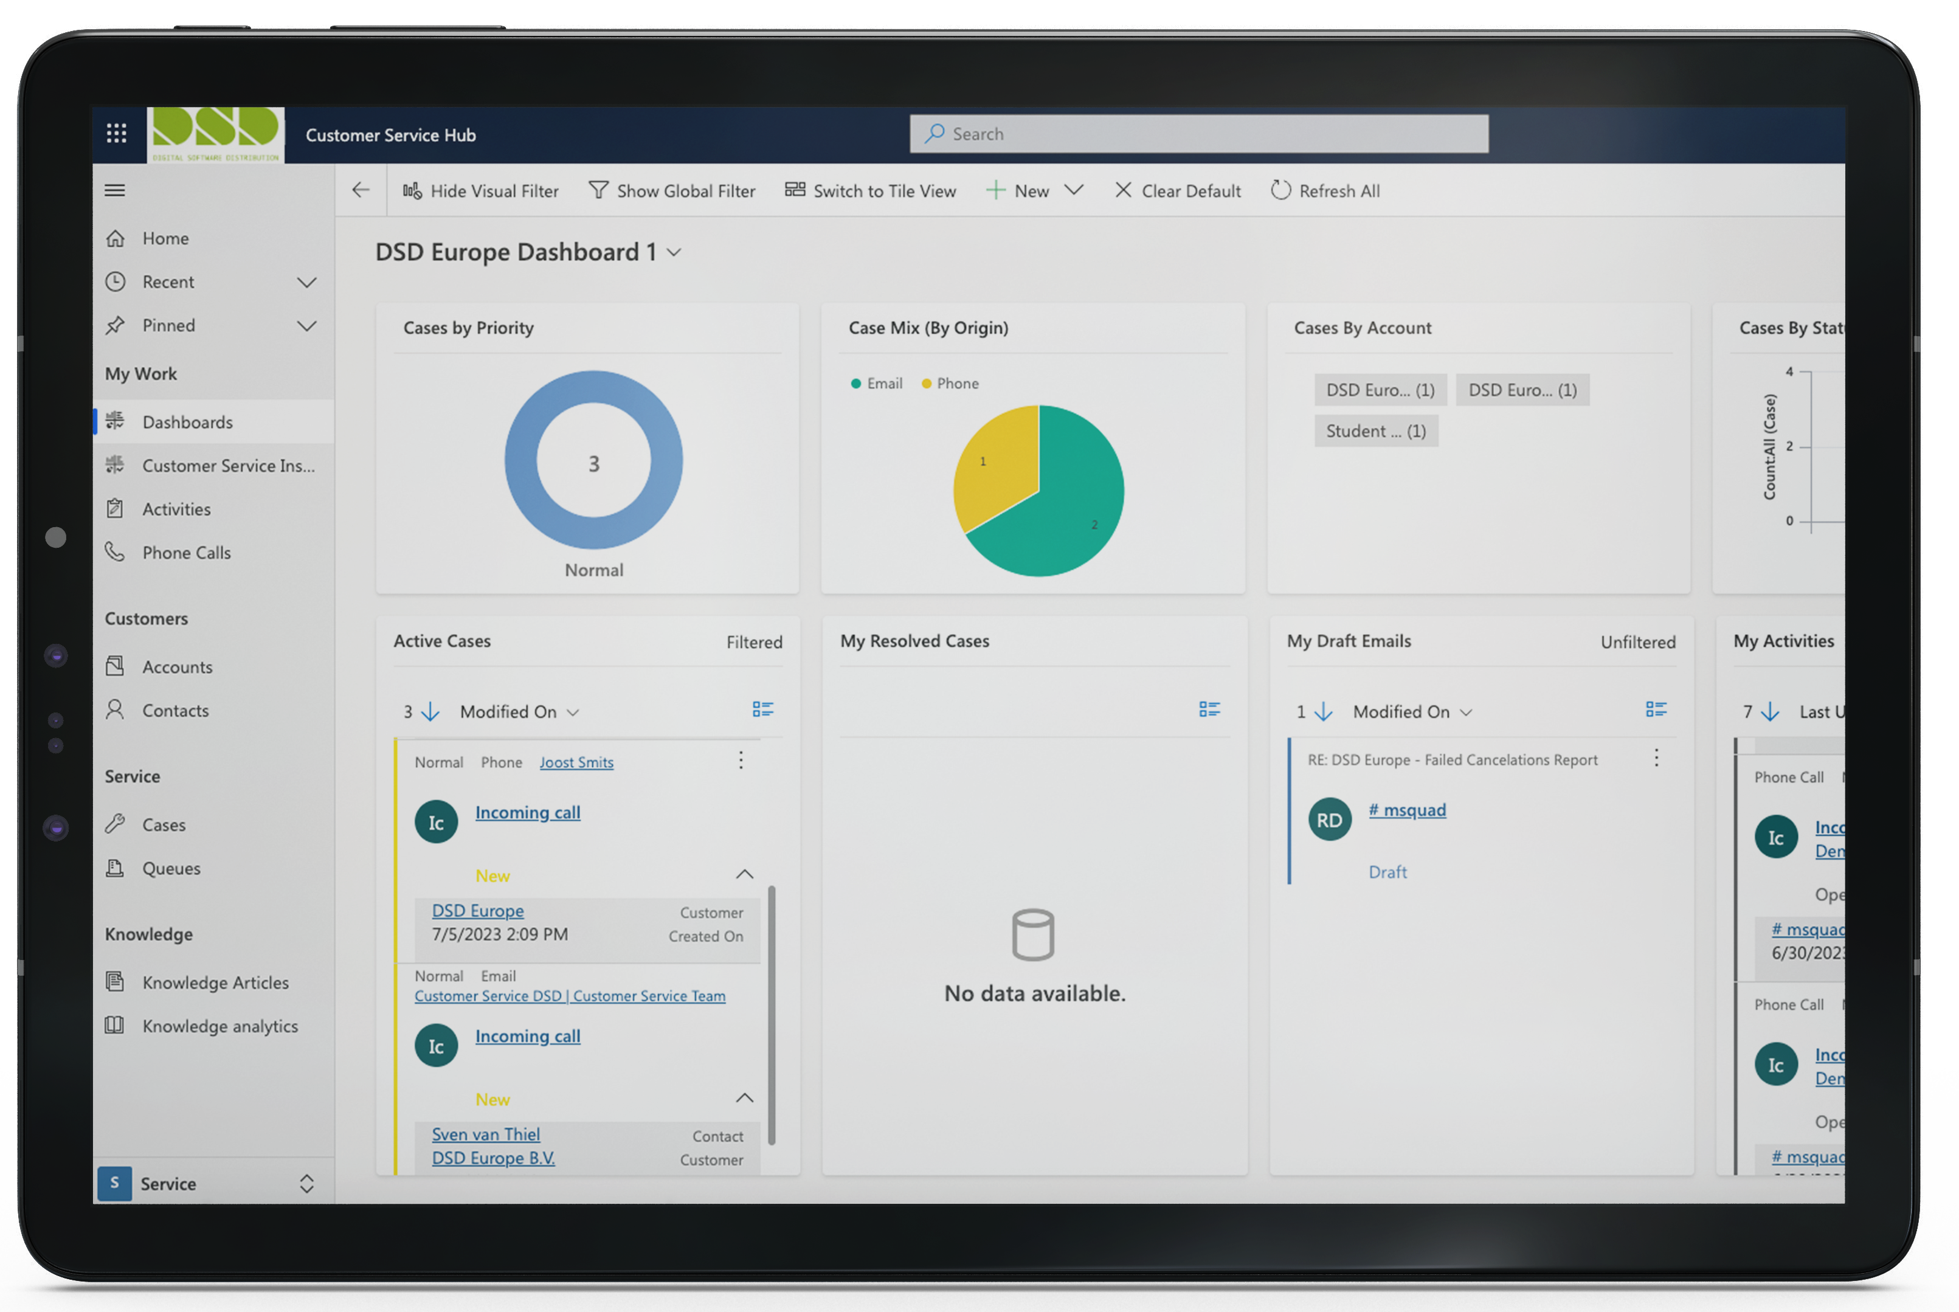Filter by the Student ... (1) account tag

point(1376,431)
